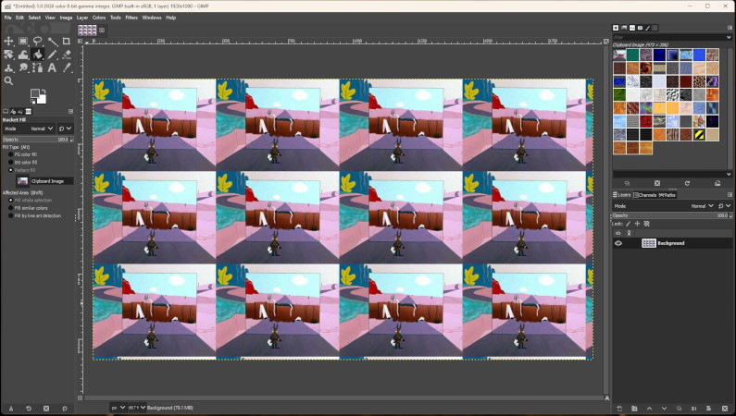Choose FG color fill option

pyautogui.click(x=11, y=154)
